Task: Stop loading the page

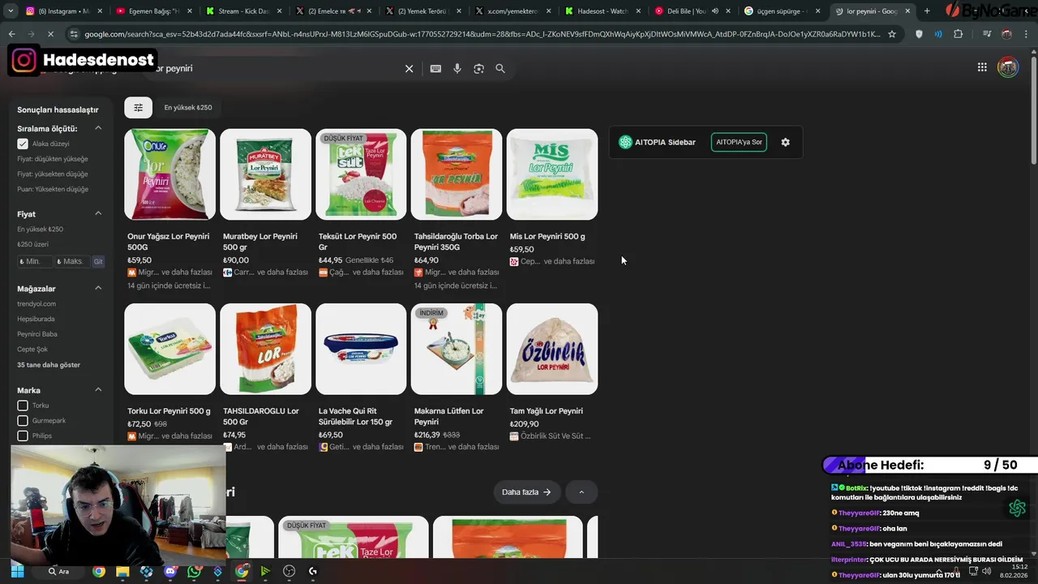Action: pyautogui.click(x=50, y=34)
